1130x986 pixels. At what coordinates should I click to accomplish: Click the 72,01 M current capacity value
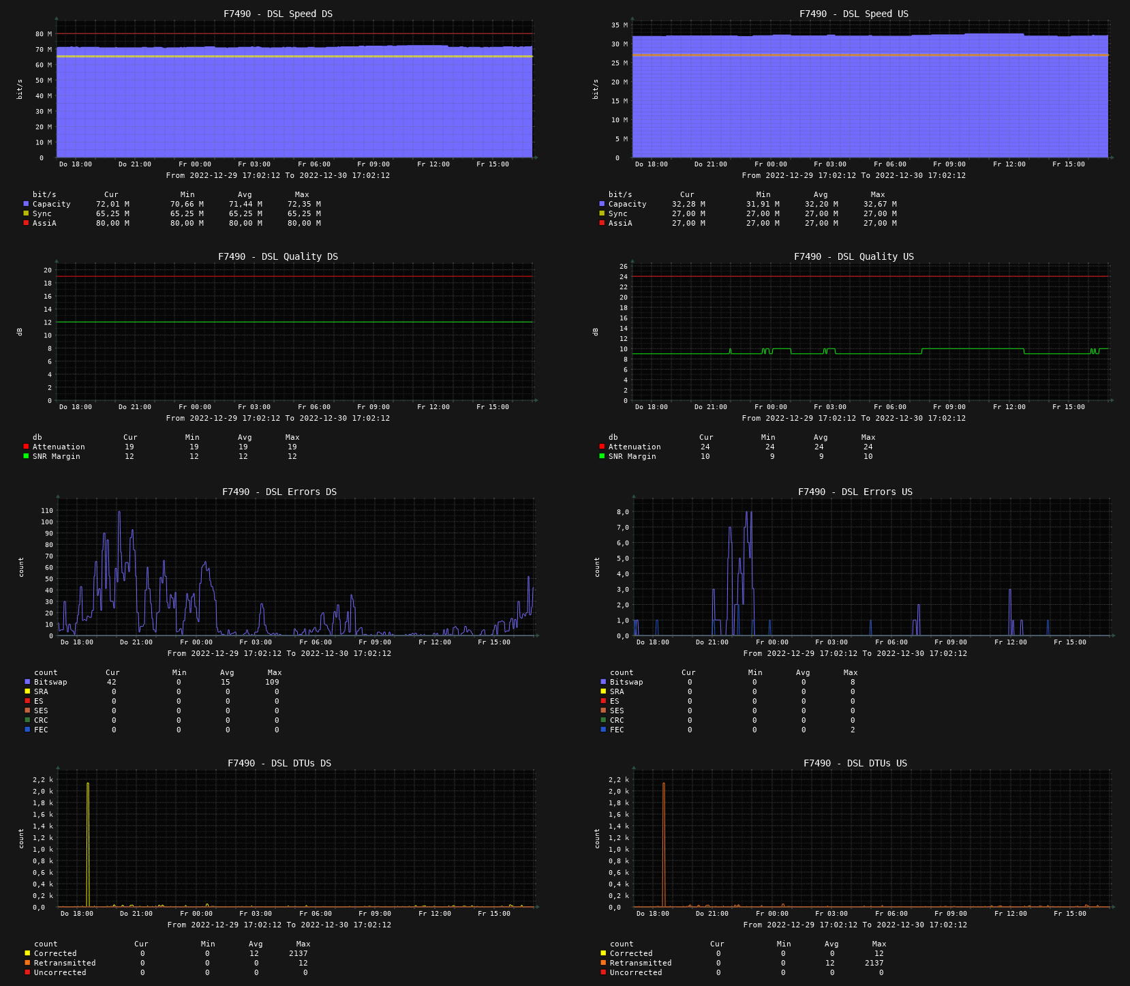point(112,204)
